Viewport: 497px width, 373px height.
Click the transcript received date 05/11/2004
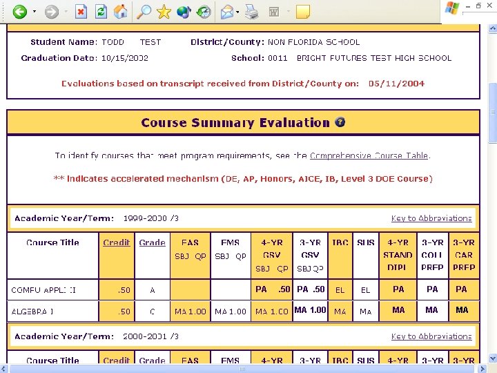(x=396, y=84)
